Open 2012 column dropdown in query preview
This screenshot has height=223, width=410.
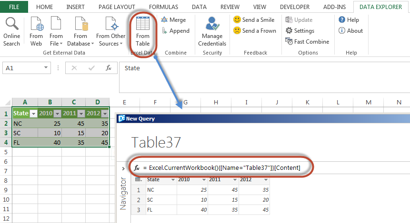pyautogui.click(x=266, y=180)
